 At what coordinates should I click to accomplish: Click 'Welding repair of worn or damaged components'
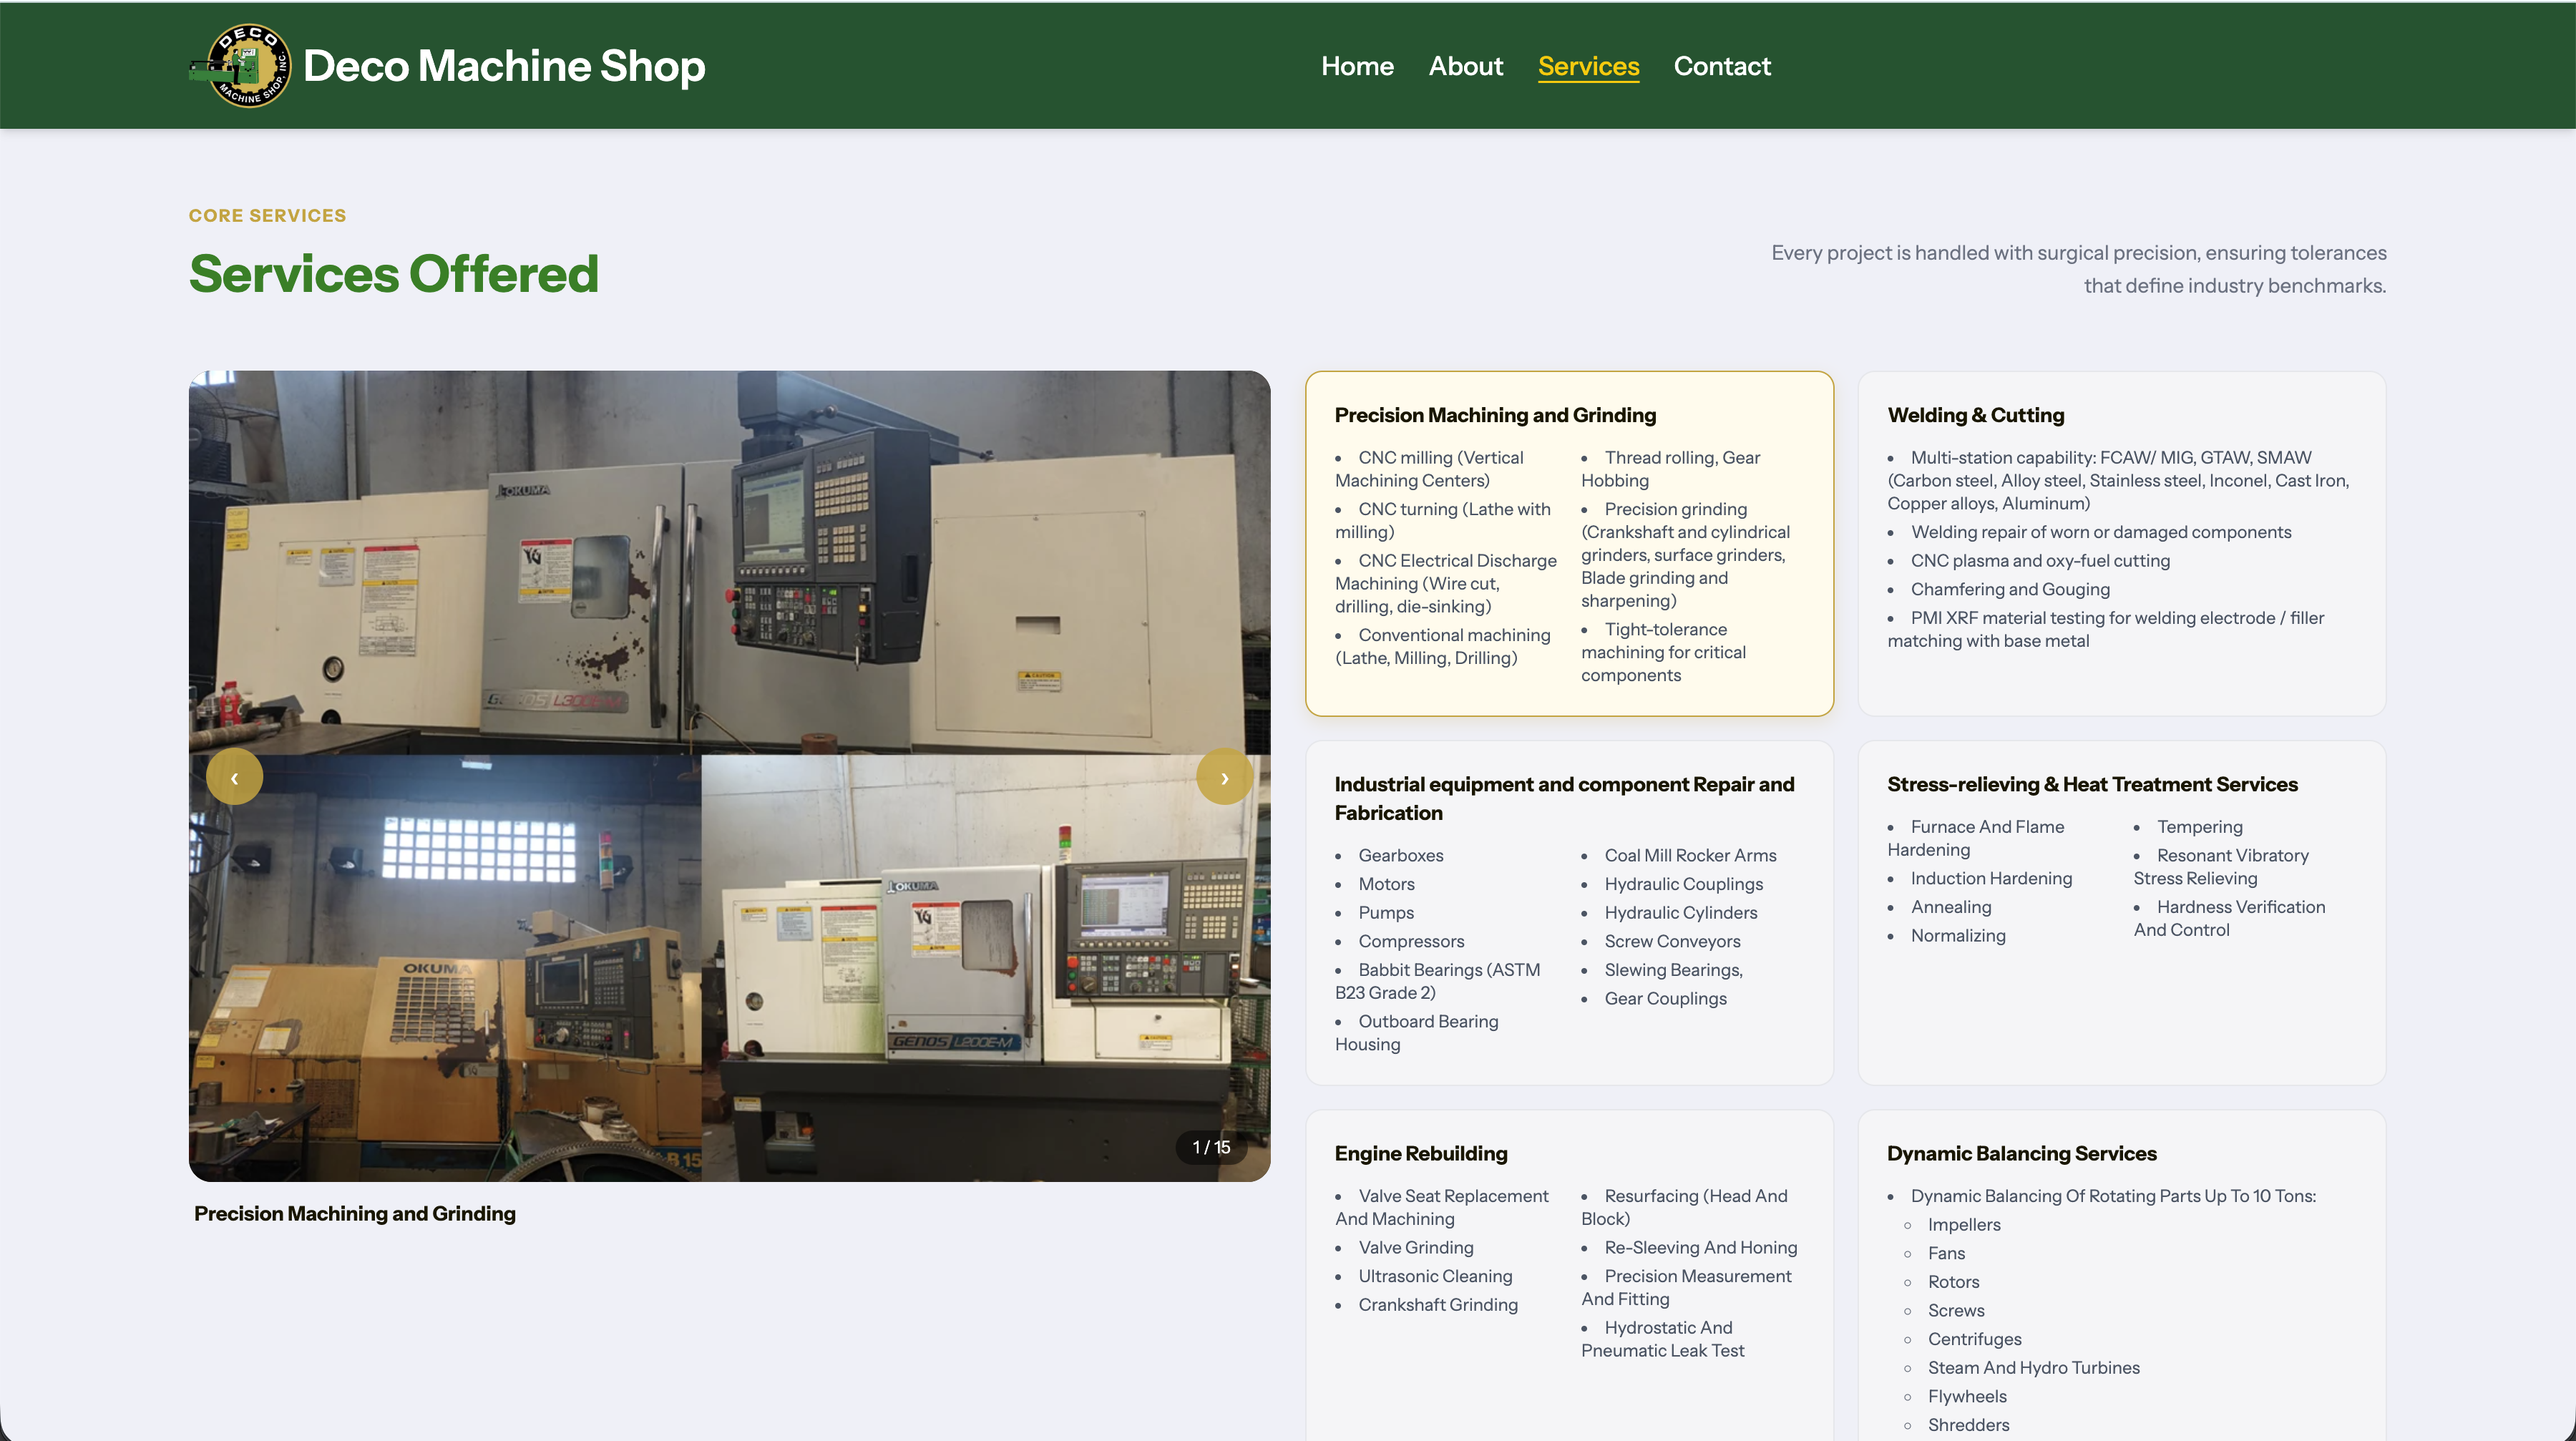[x=2101, y=532]
